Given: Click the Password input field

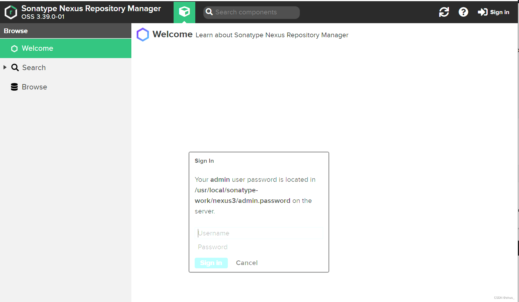Looking at the screenshot, I should [259, 247].
